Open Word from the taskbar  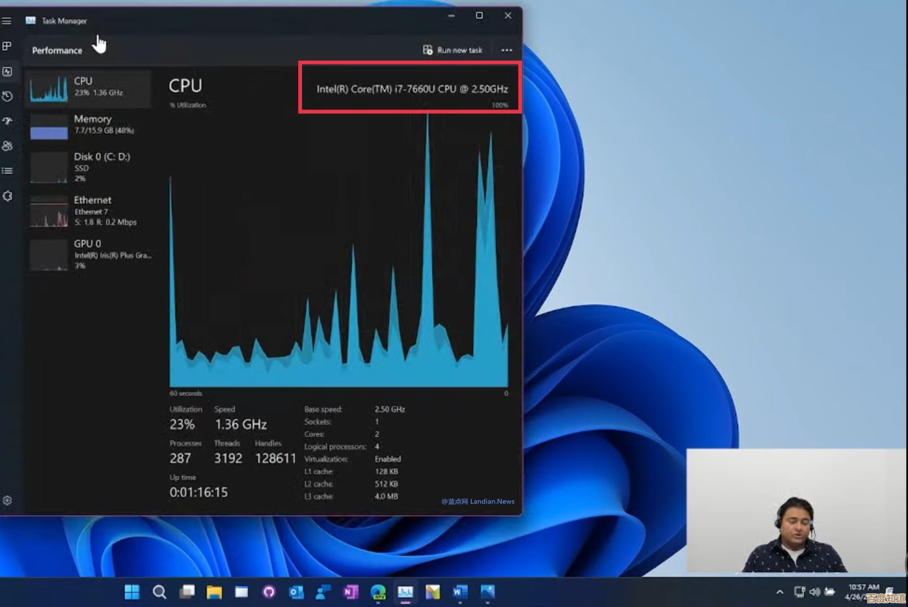click(x=460, y=592)
